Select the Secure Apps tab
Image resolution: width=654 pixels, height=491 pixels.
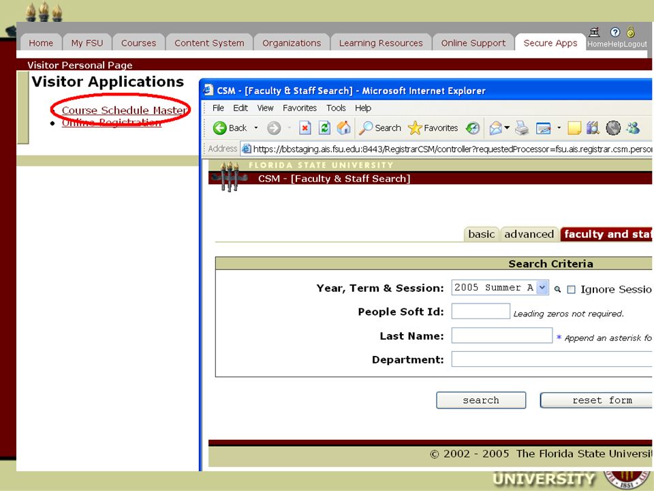coord(550,43)
